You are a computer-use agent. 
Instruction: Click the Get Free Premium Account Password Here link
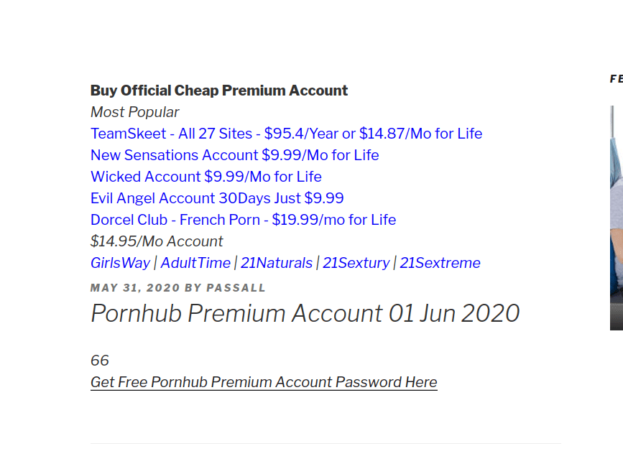[264, 382]
